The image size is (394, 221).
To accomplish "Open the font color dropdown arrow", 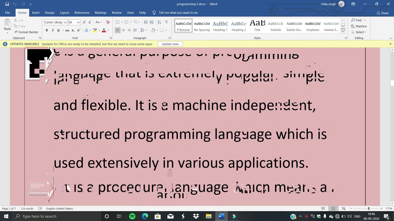I will click(108, 30).
